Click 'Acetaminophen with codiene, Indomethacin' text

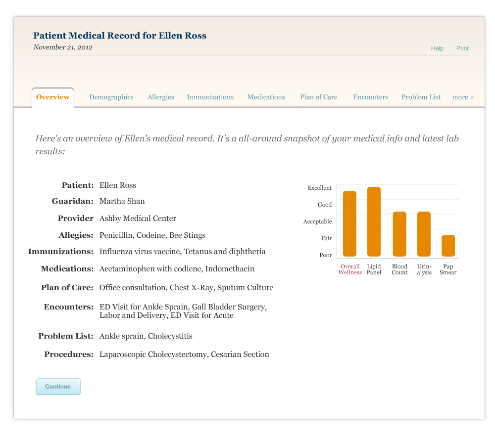pyautogui.click(x=177, y=269)
